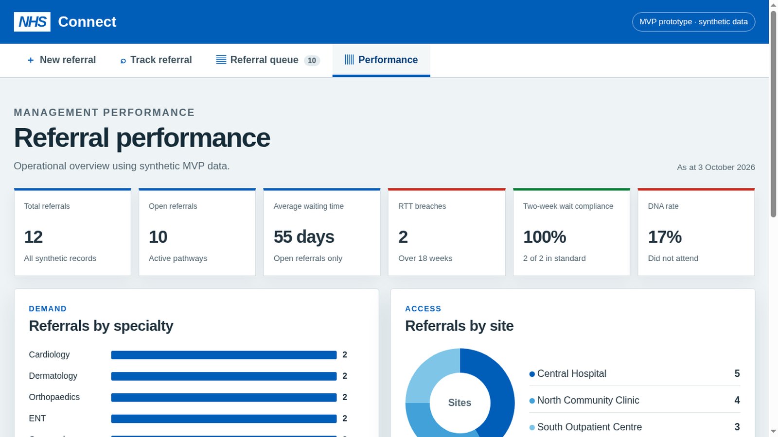Click the list icon beside Referral queue
This screenshot has height=437, width=778.
coord(221,60)
